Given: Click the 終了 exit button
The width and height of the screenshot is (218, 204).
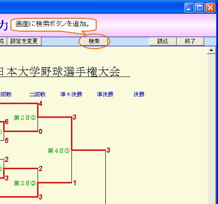Looking at the screenshot, I should (x=190, y=41).
